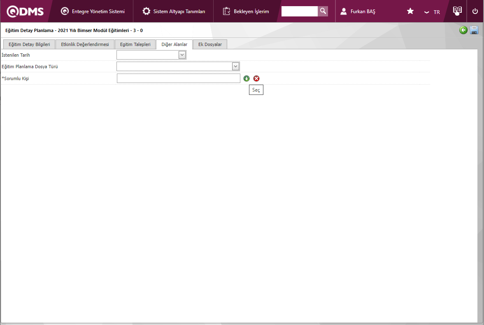
Task: Click the QDMS logo
Action: (25, 12)
